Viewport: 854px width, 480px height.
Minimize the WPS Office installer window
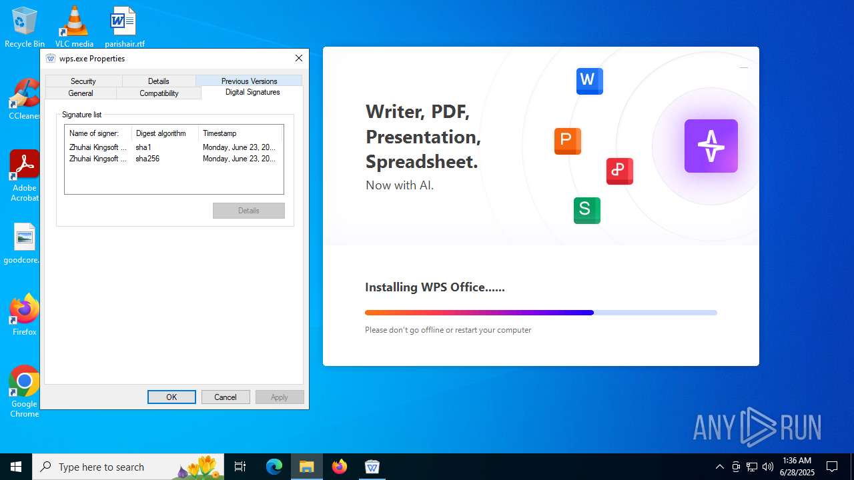pos(744,67)
